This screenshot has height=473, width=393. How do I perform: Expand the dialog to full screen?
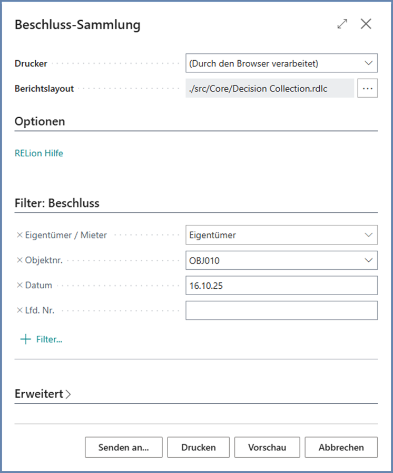point(342,24)
